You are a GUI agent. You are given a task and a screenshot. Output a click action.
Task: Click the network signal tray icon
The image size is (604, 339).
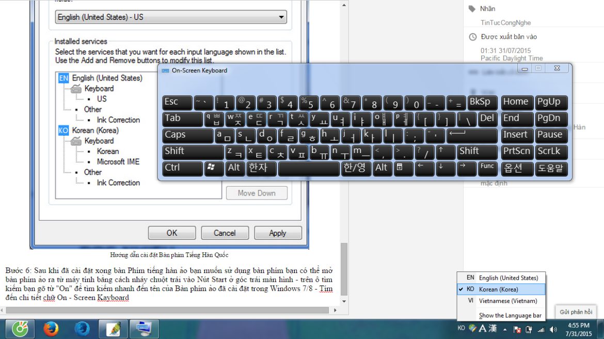pyautogui.click(x=541, y=329)
